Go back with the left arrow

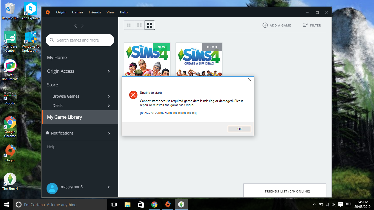(76, 26)
